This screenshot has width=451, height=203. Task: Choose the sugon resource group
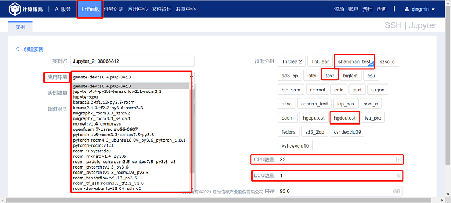click(378, 90)
